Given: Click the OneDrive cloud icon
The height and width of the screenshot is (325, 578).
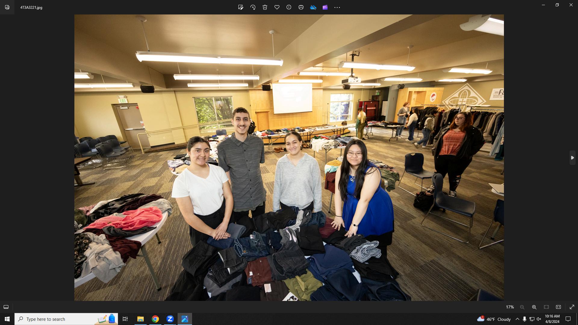Looking at the screenshot, I should coord(313,7).
